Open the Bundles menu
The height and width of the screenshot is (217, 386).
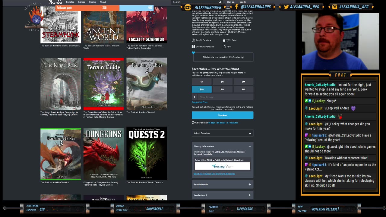tap(70, 2)
